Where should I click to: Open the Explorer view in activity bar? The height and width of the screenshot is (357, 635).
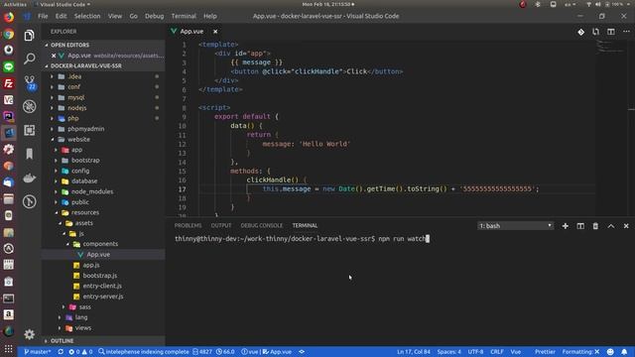[x=29, y=36]
